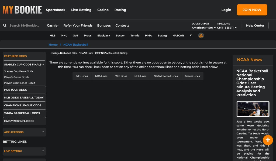Select the Boxing quick link

click(x=162, y=36)
